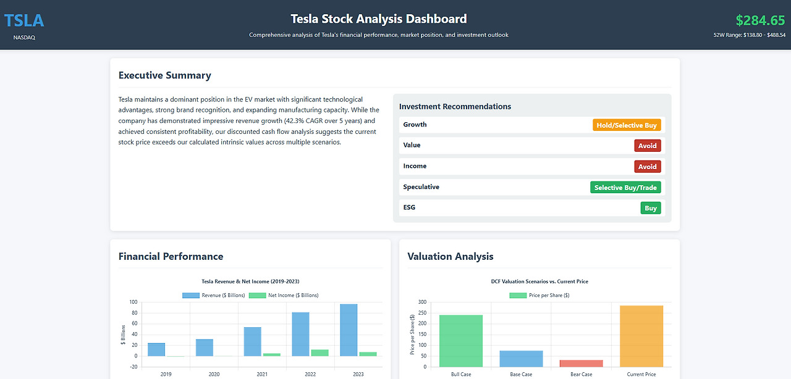Click the Executive Summary heading

[165, 75]
